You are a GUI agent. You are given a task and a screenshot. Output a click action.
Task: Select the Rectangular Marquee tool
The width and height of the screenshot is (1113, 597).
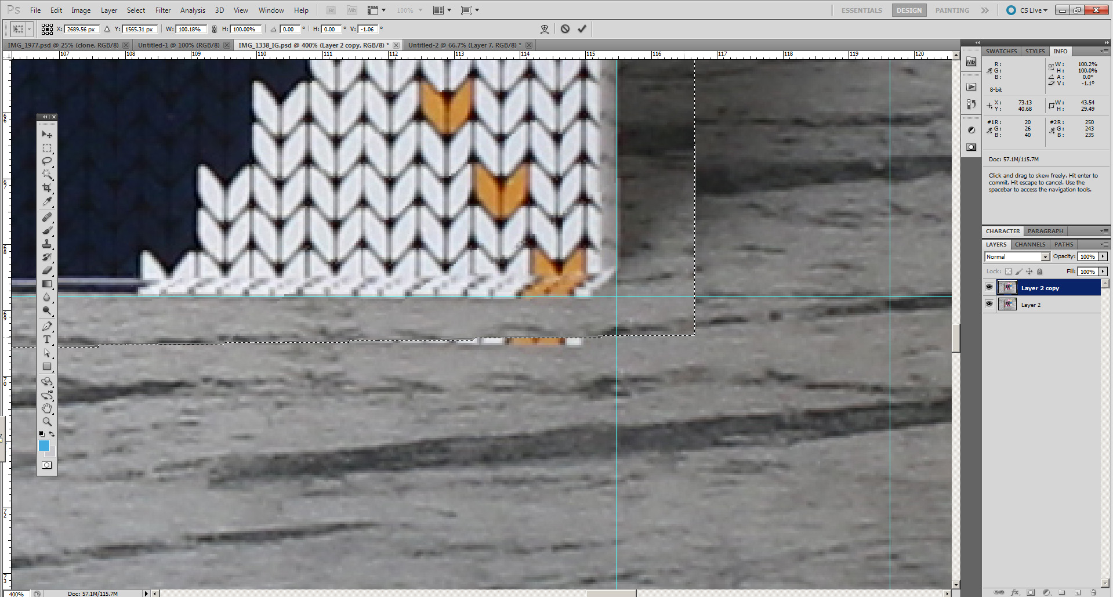pos(47,148)
